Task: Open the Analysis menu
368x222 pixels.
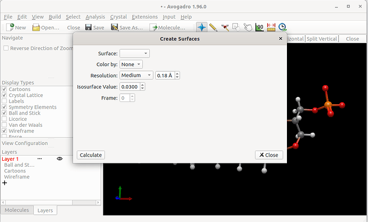Action: pyautogui.click(x=95, y=17)
